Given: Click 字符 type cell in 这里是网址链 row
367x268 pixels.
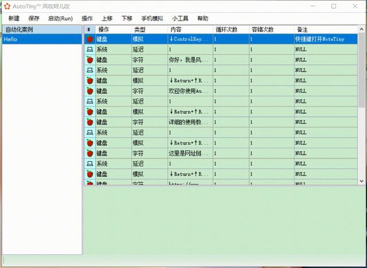Looking at the screenshot, I should point(150,153).
